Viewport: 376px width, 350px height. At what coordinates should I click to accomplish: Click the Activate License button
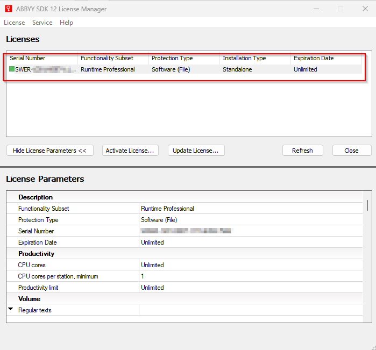pos(130,151)
